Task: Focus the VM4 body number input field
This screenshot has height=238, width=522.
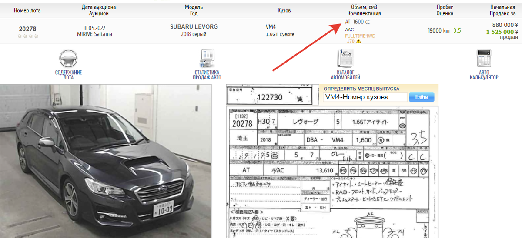Action: pyautogui.click(x=365, y=97)
